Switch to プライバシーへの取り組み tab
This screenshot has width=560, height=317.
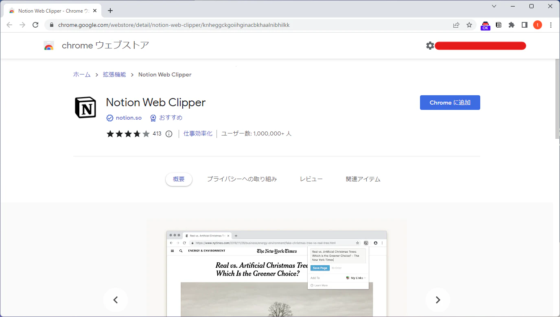tap(242, 179)
